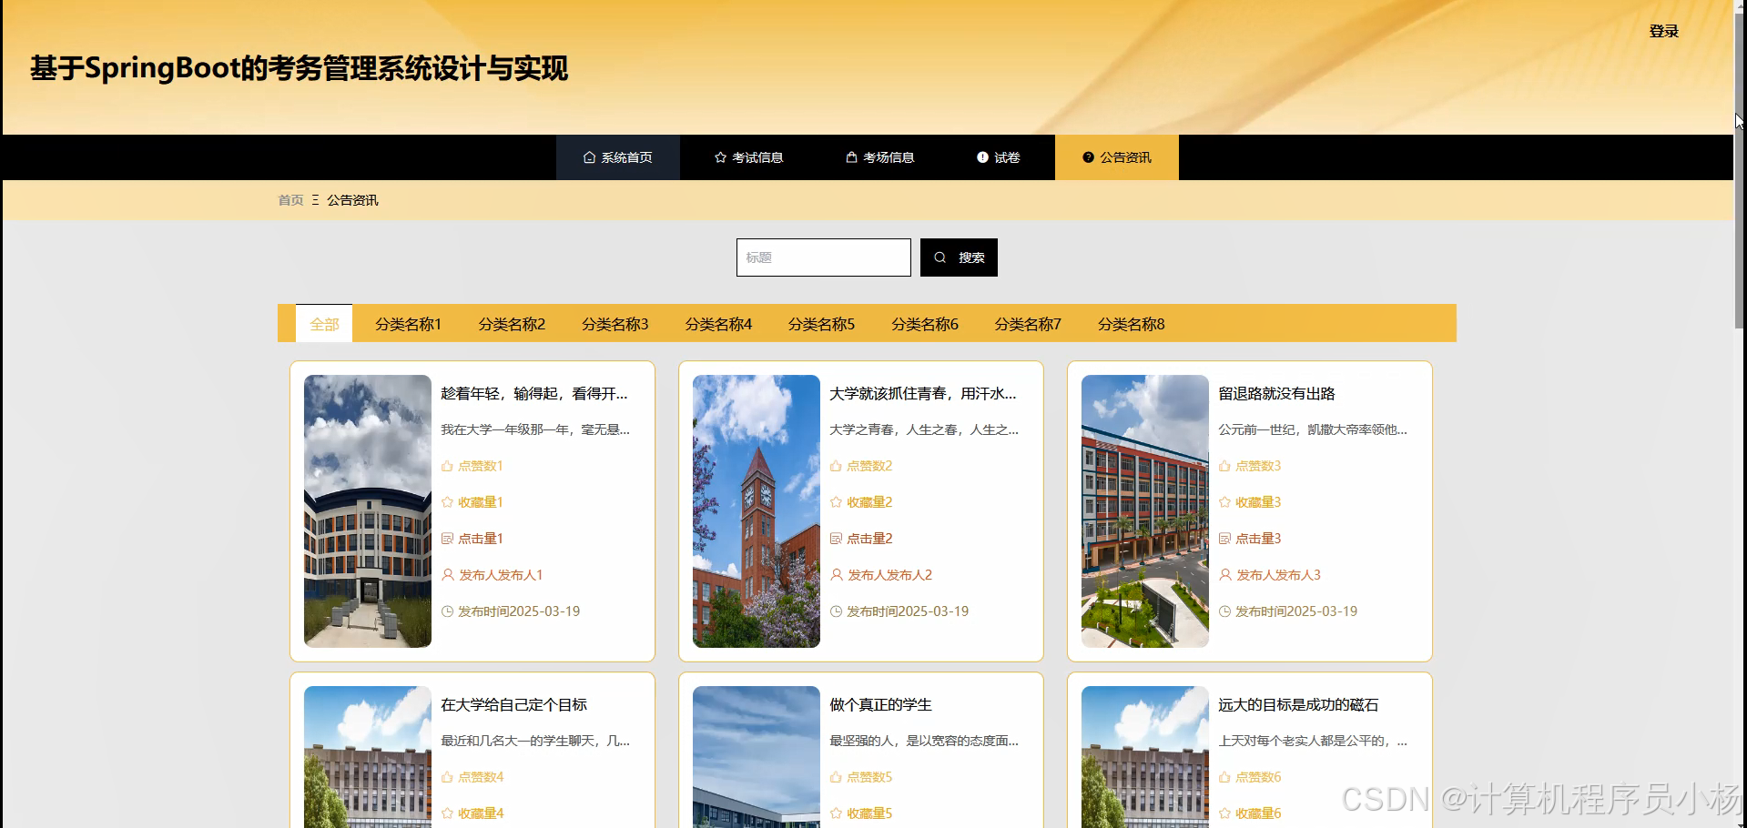The width and height of the screenshot is (1747, 828).
Task: Select the 分类名称3 category tab
Action: (x=614, y=324)
